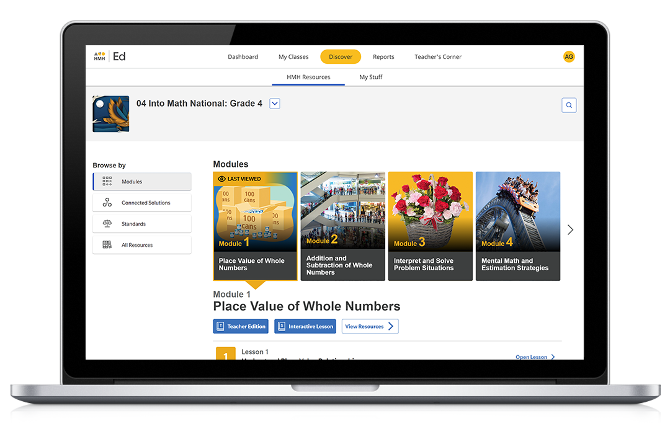The height and width of the screenshot is (434, 670).
Task: Click the Lesson 1 number badge
Action: pyautogui.click(x=226, y=353)
